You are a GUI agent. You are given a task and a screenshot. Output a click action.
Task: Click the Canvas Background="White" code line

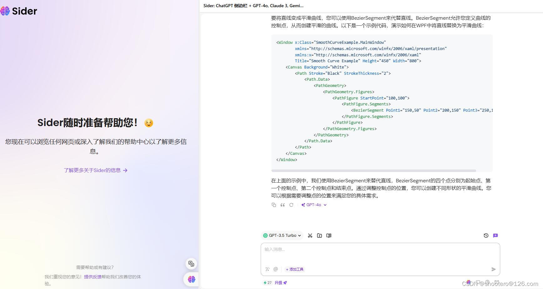point(317,67)
